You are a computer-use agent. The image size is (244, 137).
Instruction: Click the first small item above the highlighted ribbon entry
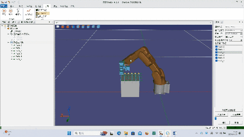point(41,10)
